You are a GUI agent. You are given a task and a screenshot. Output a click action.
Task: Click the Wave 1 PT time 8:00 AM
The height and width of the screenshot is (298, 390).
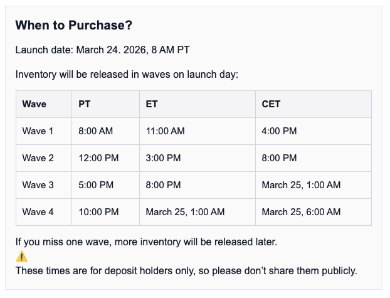95,131
